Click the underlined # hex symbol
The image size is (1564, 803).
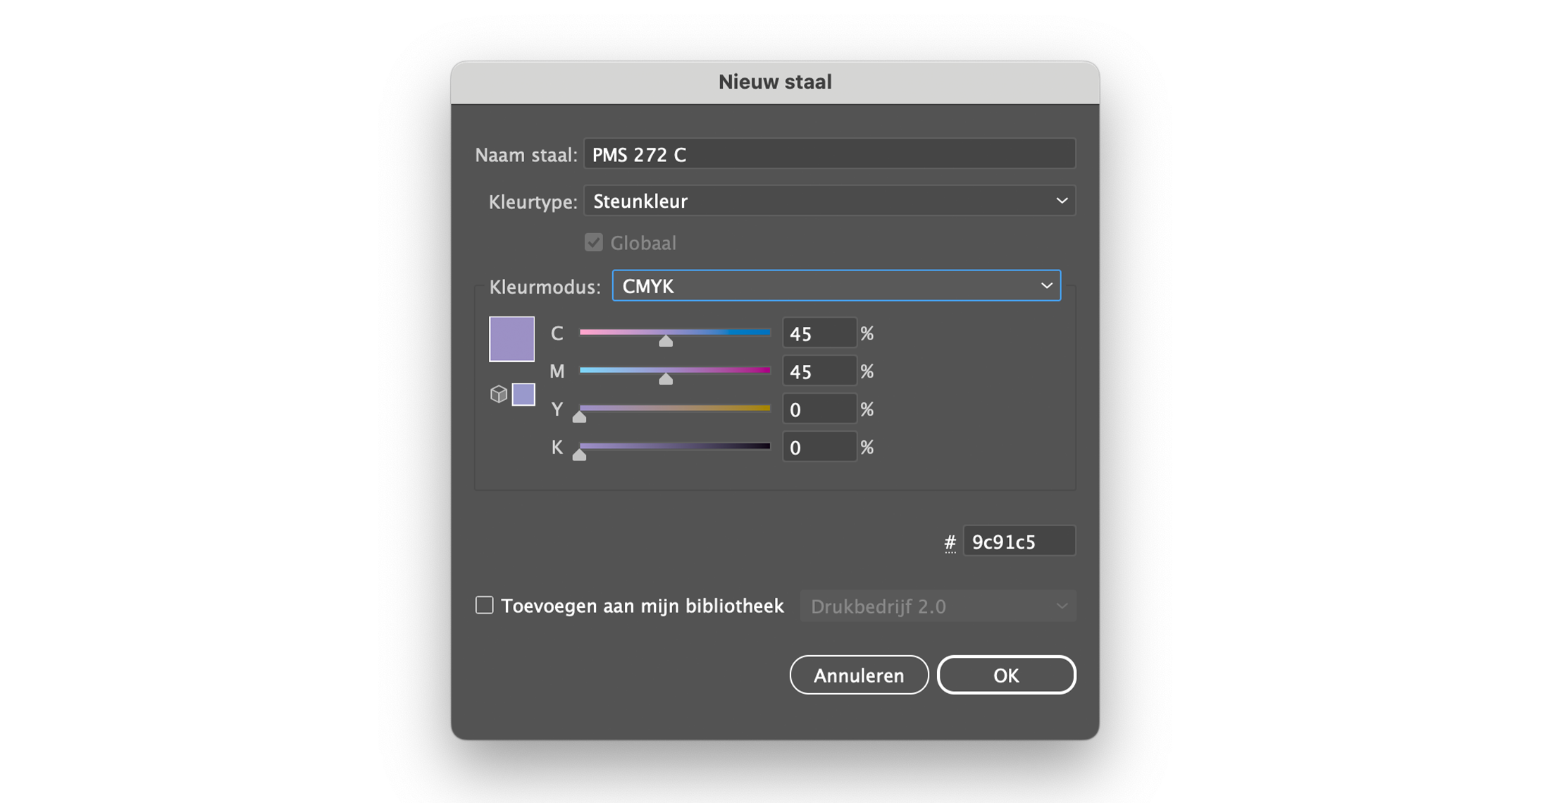(950, 541)
